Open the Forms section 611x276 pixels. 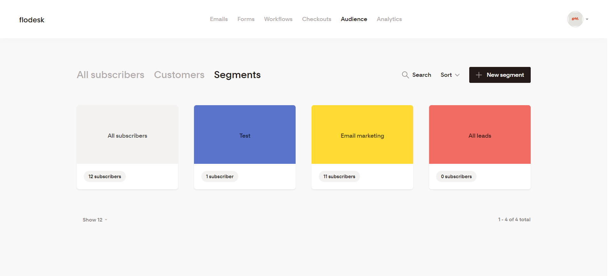pos(246,19)
